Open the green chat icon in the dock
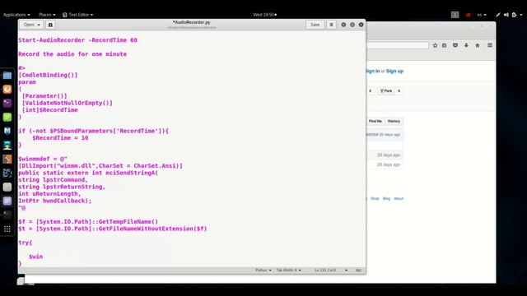The height and width of the screenshot is (296, 527). pyautogui.click(x=7, y=117)
